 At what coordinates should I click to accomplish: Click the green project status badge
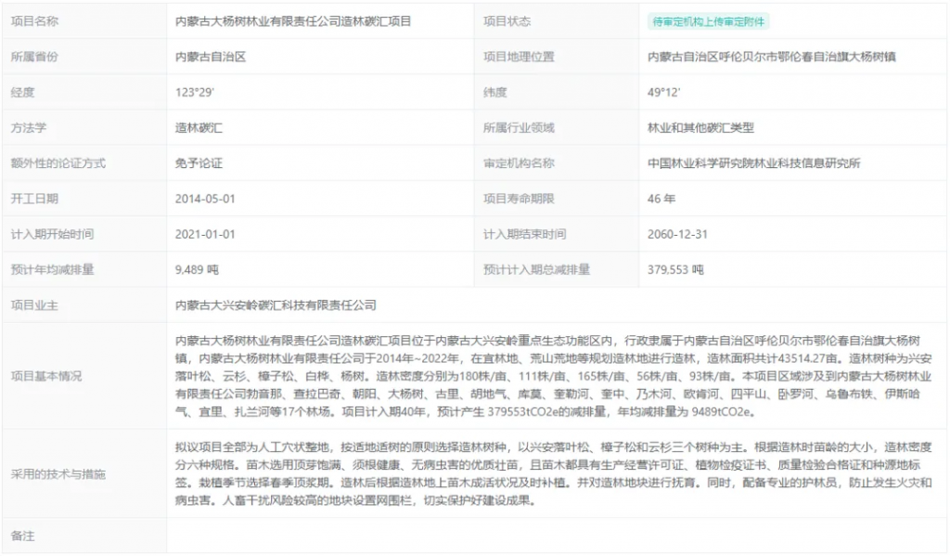(x=709, y=21)
